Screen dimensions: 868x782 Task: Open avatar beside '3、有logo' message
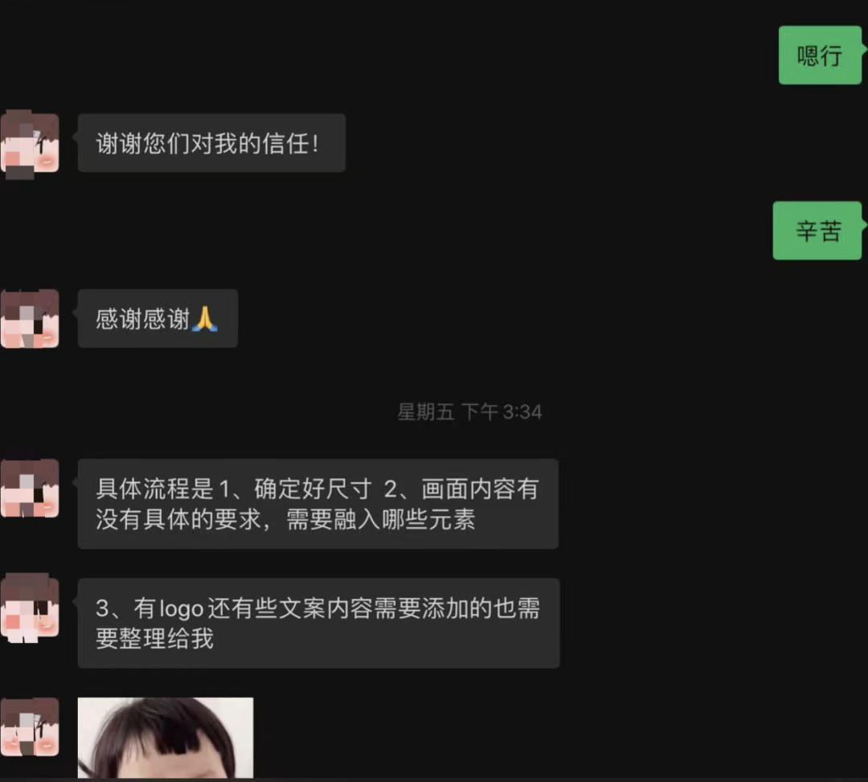[30, 608]
